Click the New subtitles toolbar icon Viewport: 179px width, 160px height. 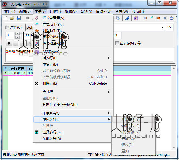pos(5,18)
